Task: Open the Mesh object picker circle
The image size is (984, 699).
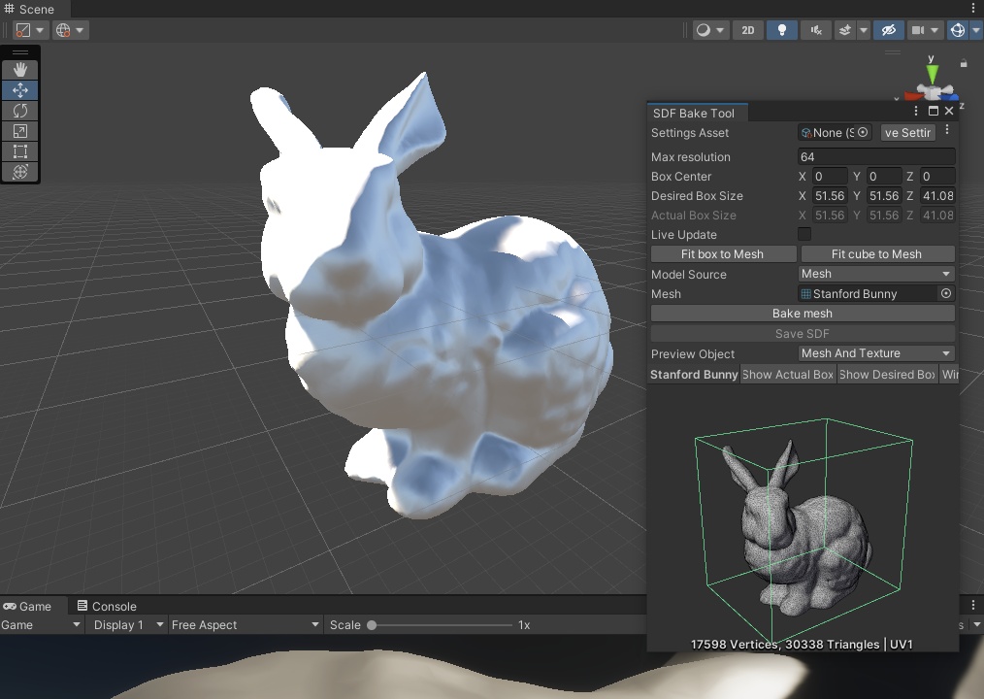Action: (x=946, y=293)
